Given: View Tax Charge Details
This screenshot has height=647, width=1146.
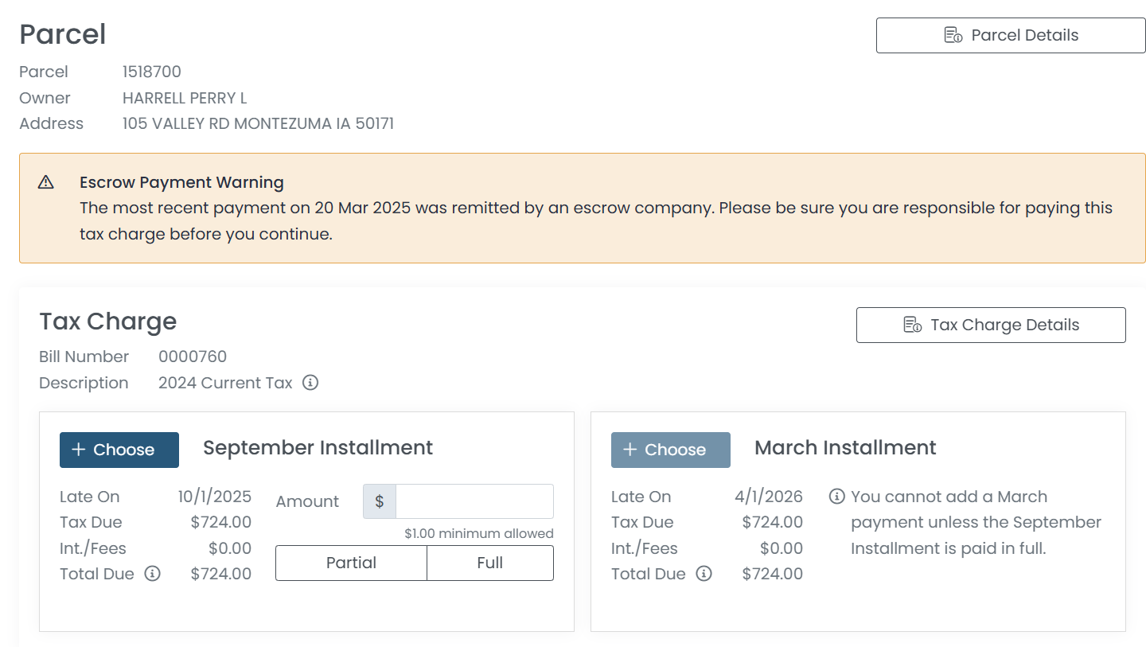Looking at the screenshot, I should tap(991, 325).
